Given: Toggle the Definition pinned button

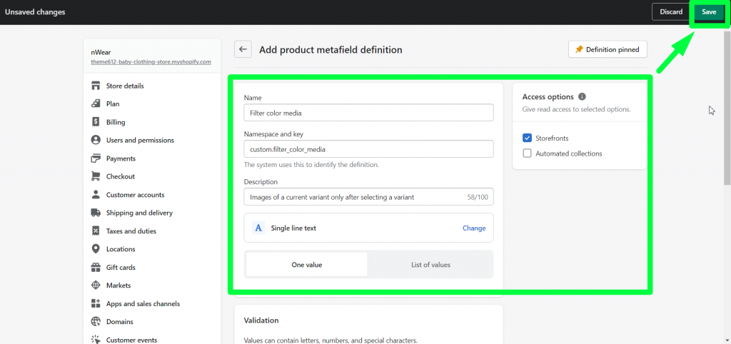Looking at the screenshot, I should (608, 49).
